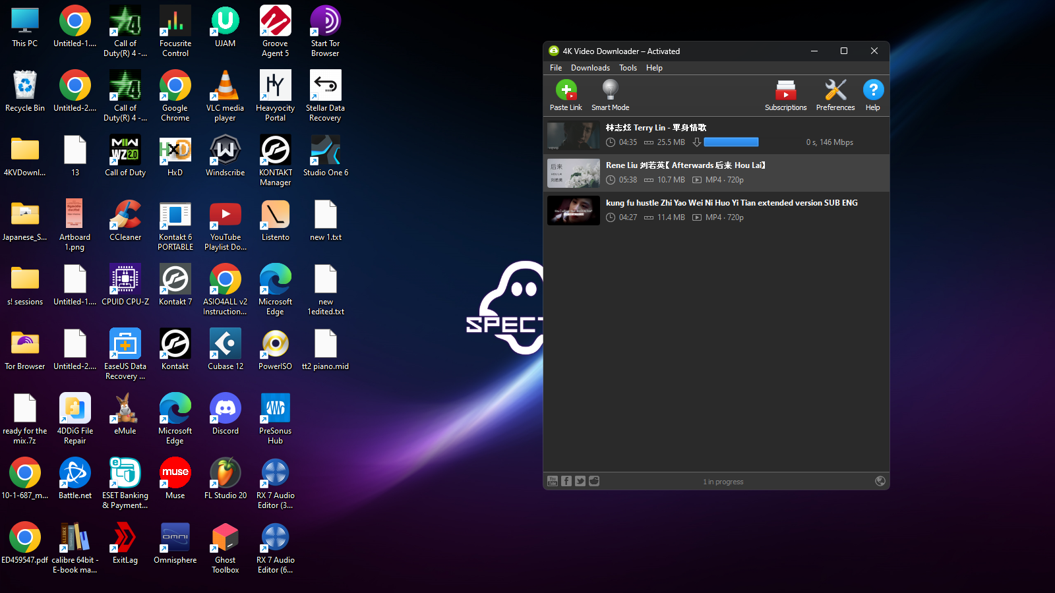Click the Paste Link button
Screen dimensions: 1055x593
(566, 96)
